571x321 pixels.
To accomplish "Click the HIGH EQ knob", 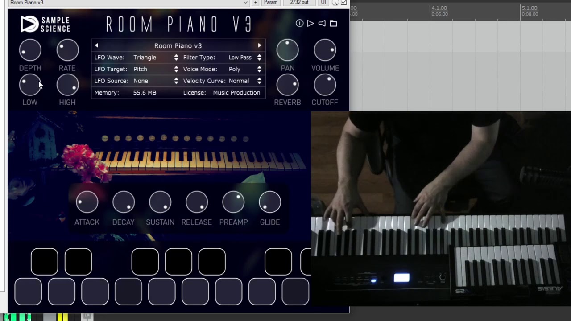I will coord(67,85).
